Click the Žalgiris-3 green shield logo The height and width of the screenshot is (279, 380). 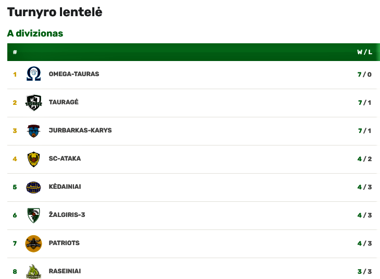(x=33, y=215)
